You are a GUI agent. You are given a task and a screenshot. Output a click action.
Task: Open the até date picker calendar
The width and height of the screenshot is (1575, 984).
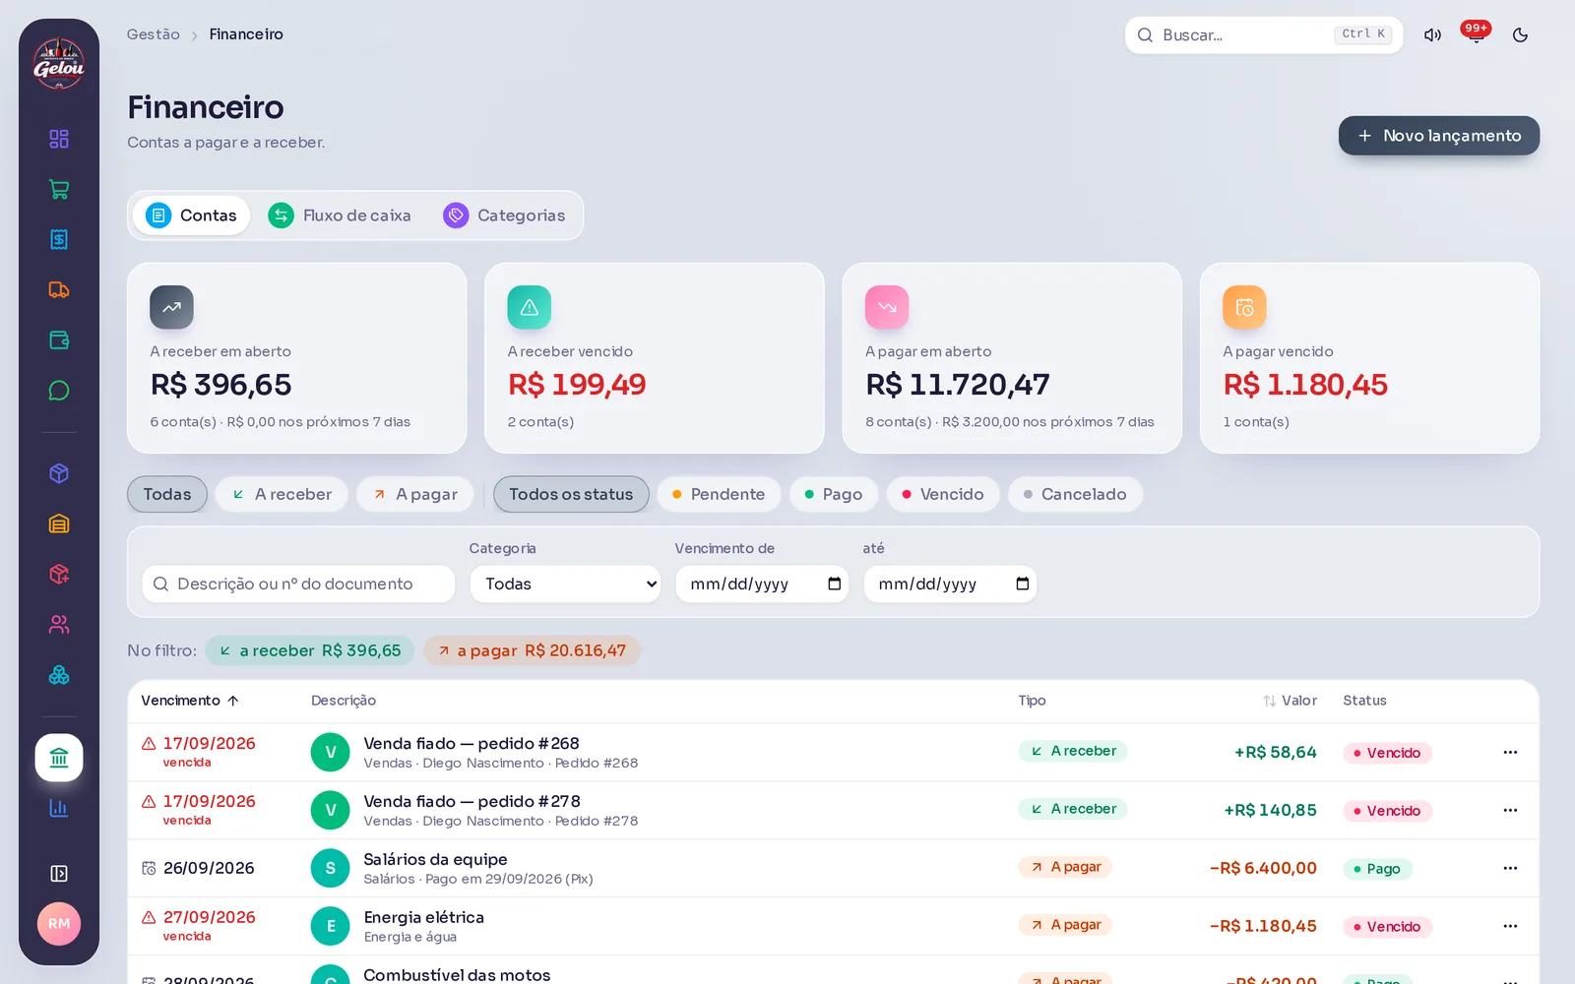pos(1022,584)
